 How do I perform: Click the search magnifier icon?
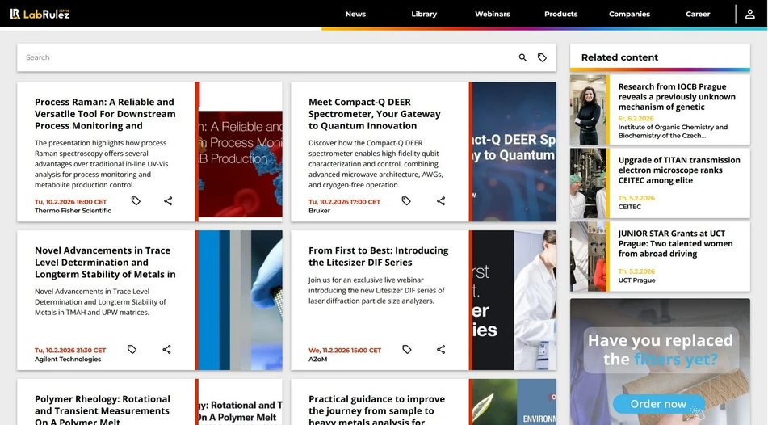click(522, 57)
